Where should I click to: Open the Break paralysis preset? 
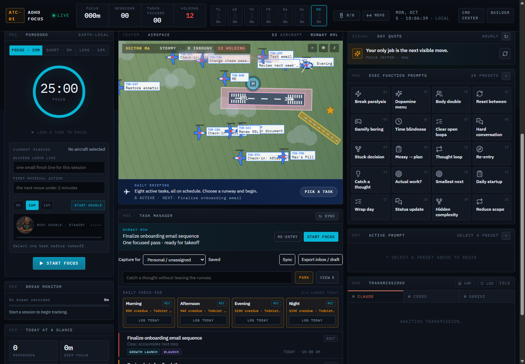tap(370, 100)
